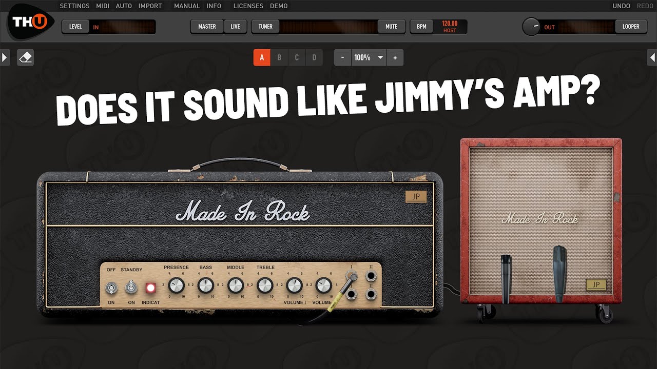Expand the right side panel arrow
This screenshot has height=369, width=657.
point(652,57)
